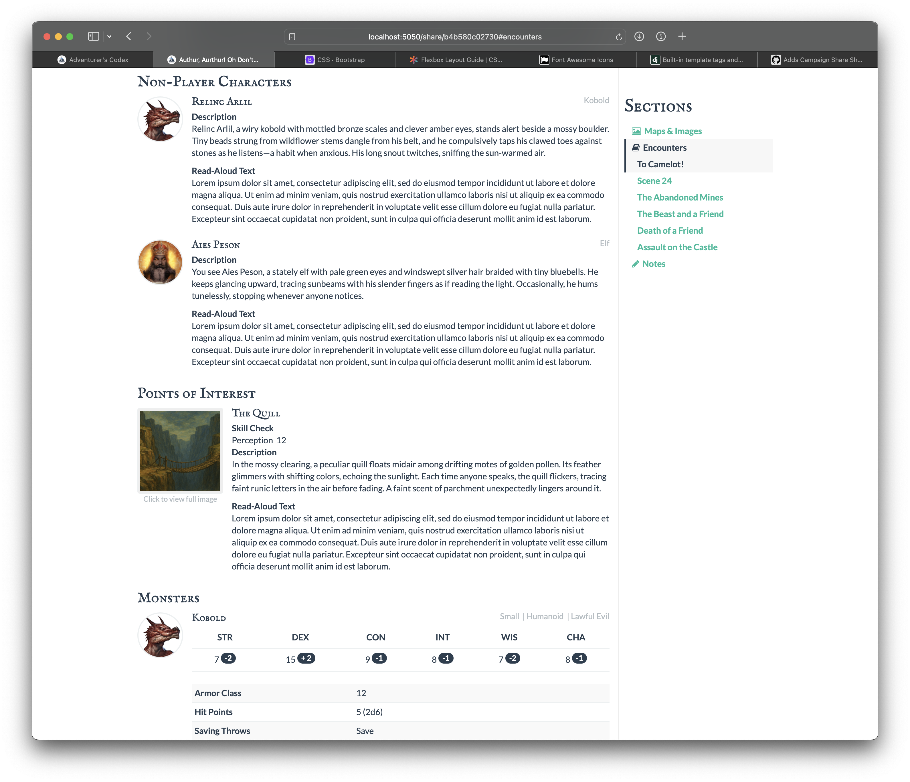Viewport: 910px width, 782px height.
Task: Go back with the back arrow
Action: coord(129,36)
